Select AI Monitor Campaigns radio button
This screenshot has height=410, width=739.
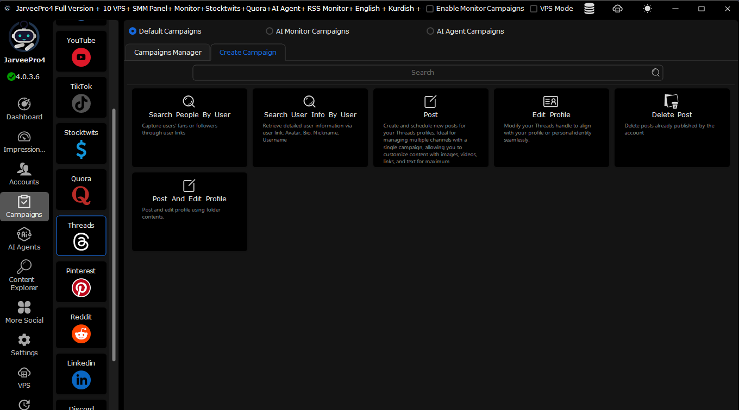(270, 31)
